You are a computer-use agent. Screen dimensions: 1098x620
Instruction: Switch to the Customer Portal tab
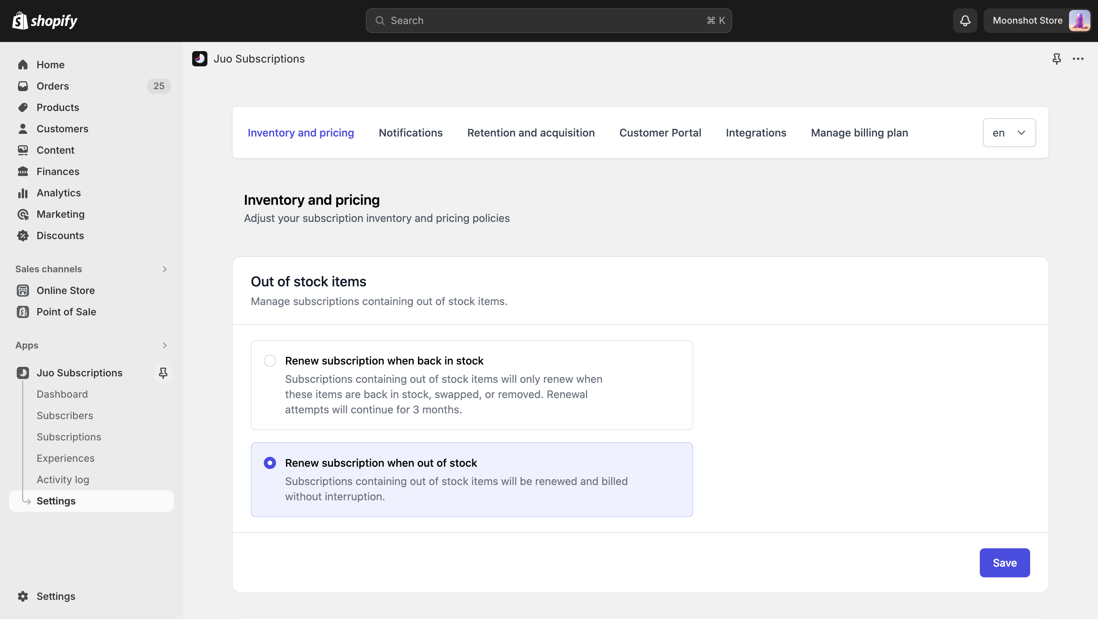click(x=660, y=132)
